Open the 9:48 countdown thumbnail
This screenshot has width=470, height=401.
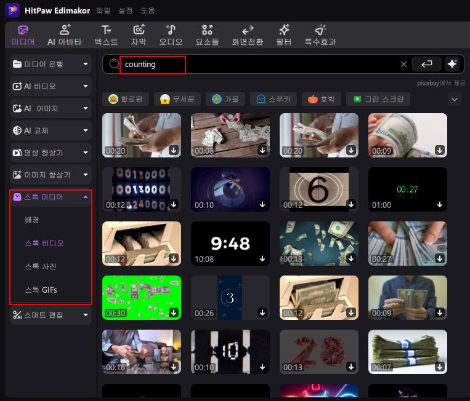pos(230,244)
